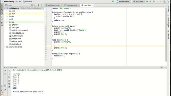Click the main.dart breadcrumb in navigation bar
Screen dimensions: 171x96
pyautogui.click(x=28, y=2)
